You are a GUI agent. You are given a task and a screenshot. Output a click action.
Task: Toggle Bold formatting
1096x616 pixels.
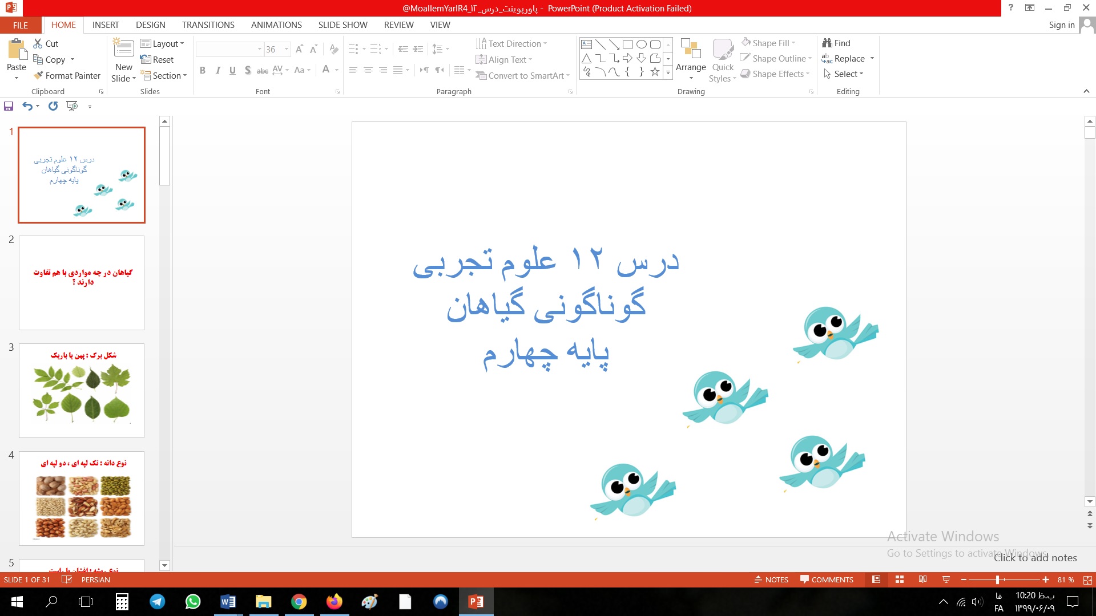[x=202, y=70]
